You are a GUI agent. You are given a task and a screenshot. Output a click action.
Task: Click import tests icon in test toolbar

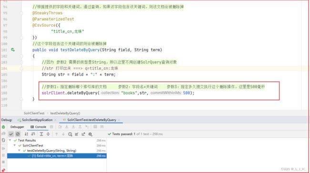point(77,134)
